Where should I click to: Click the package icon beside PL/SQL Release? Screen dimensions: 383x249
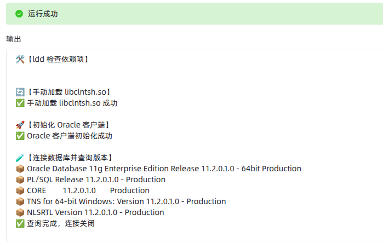click(20, 179)
